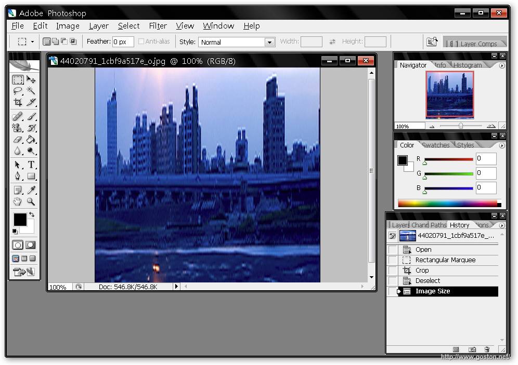Toggle history brush source box beside Crop
Viewport: 518px width, 365px height.
[x=393, y=271]
